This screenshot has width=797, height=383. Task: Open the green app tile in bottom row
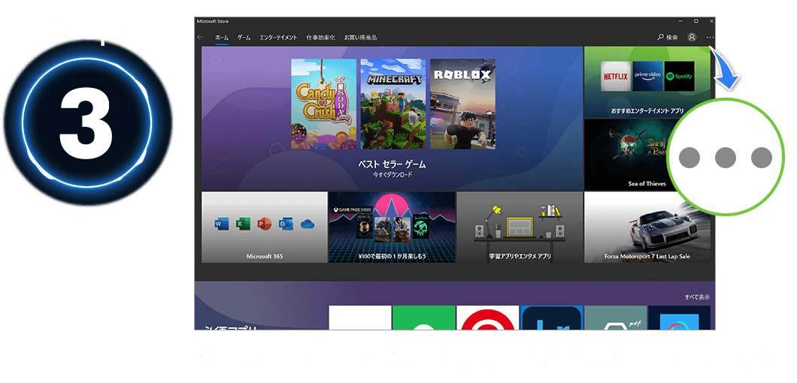pyautogui.click(x=424, y=318)
